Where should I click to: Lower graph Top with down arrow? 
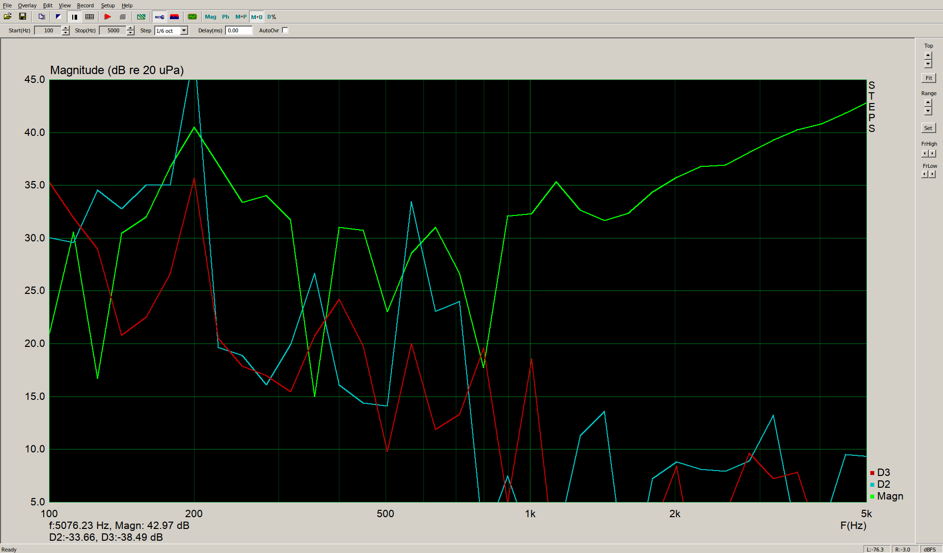click(x=928, y=64)
